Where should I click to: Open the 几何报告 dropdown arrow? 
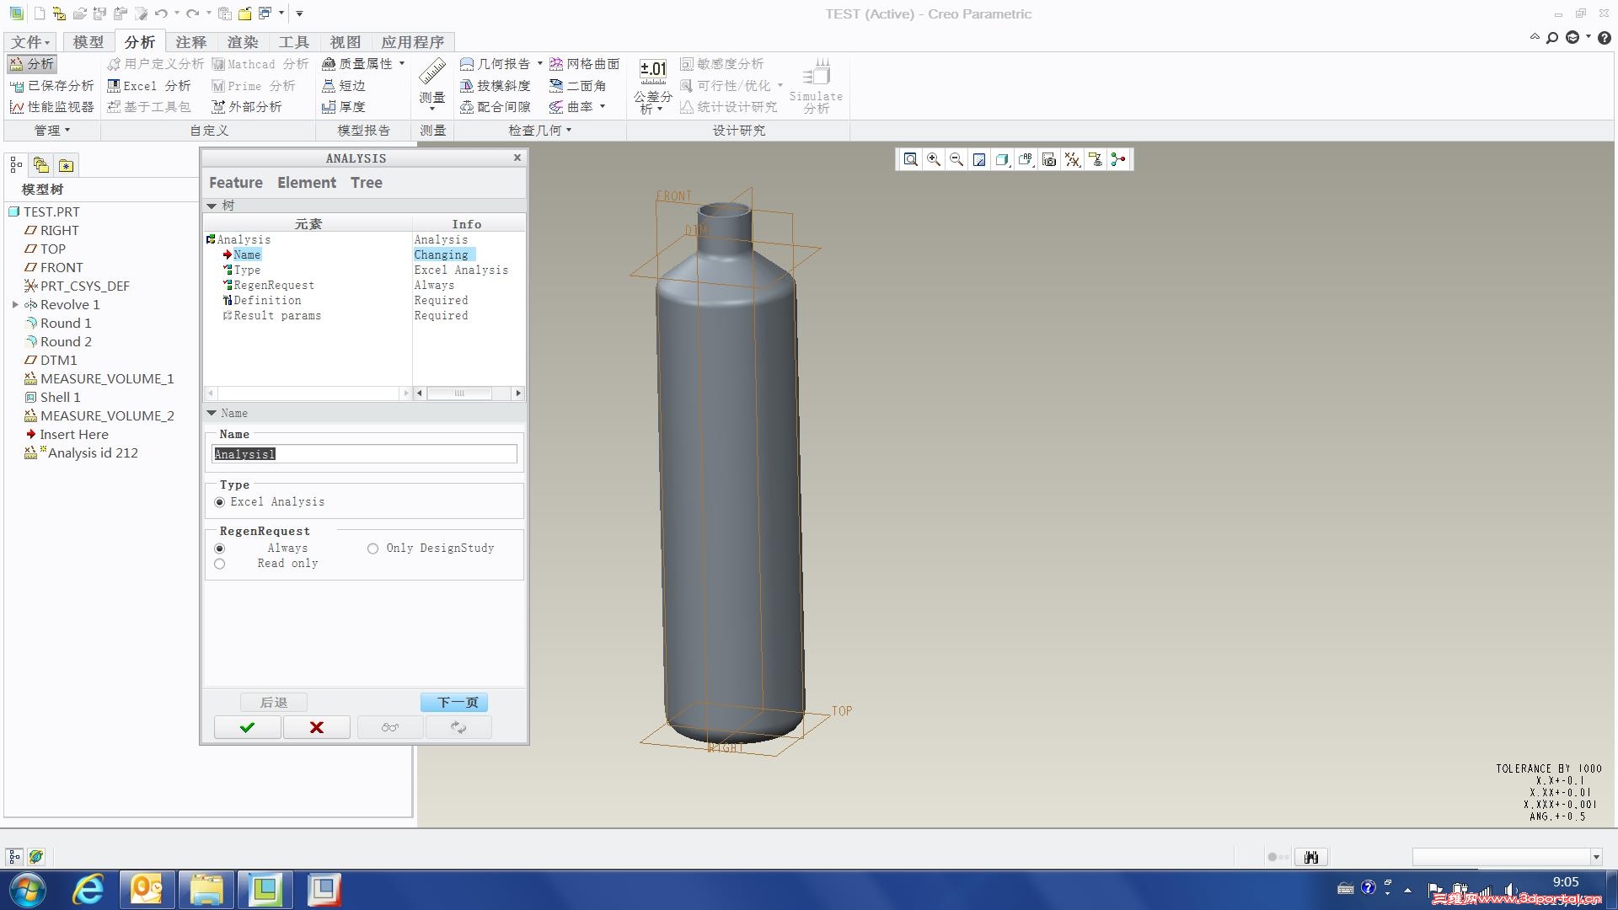coord(540,63)
